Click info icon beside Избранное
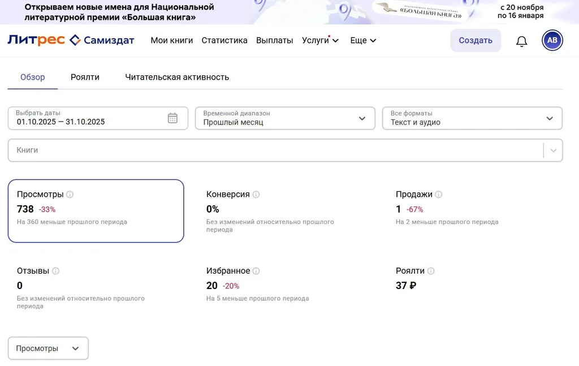The image size is (579, 366). coord(256,271)
